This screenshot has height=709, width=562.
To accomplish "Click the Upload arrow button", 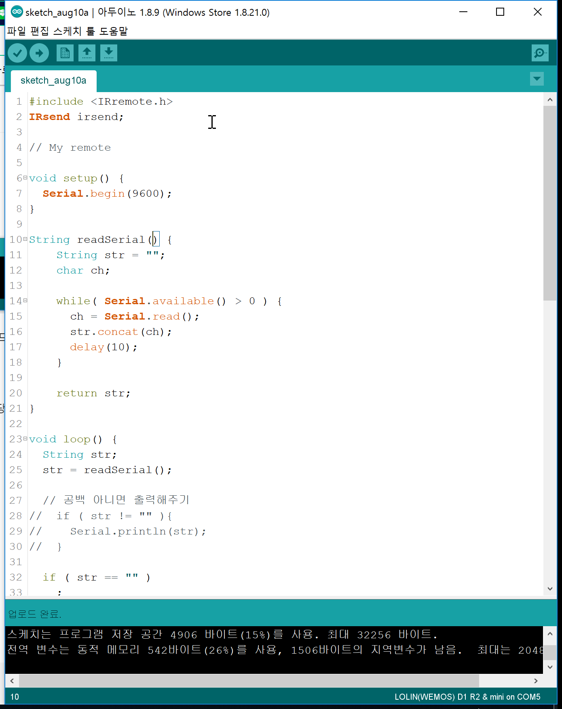I will 39,53.
